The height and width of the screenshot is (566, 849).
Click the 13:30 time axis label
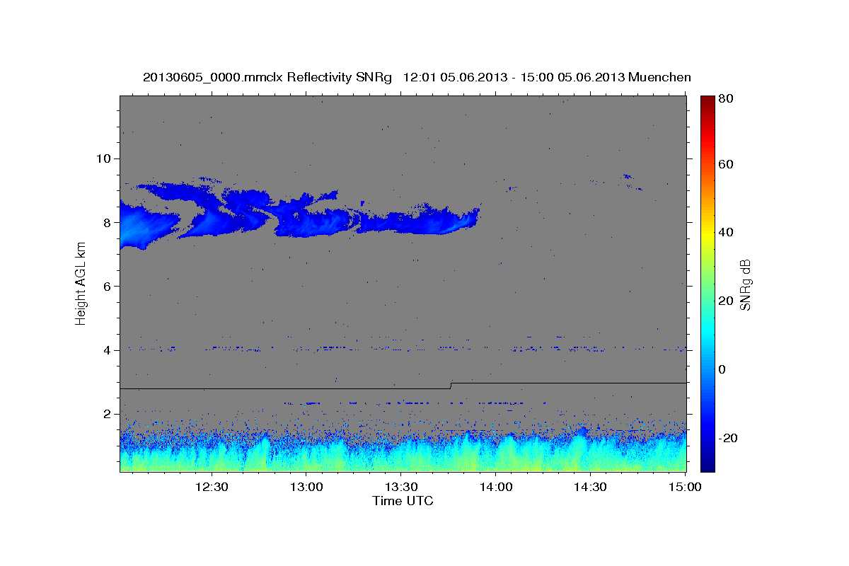(x=401, y=487)
